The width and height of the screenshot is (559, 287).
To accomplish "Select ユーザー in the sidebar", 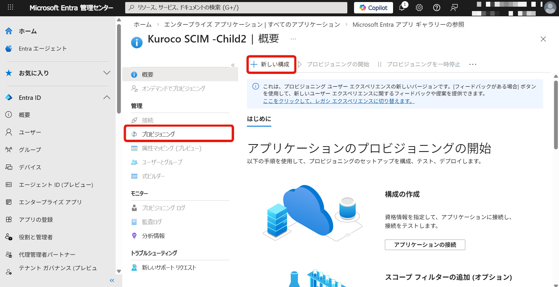I will (30, 132).
